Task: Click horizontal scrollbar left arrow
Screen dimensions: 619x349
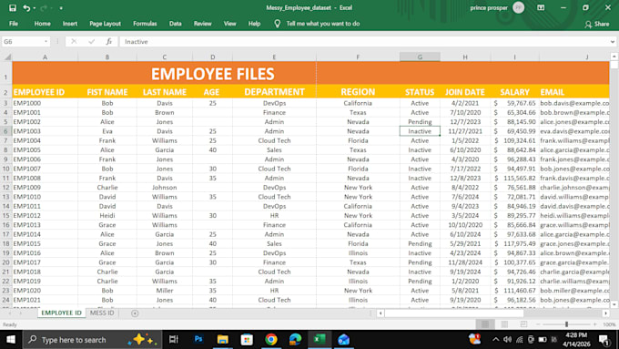Action: [x=381, y=313]
